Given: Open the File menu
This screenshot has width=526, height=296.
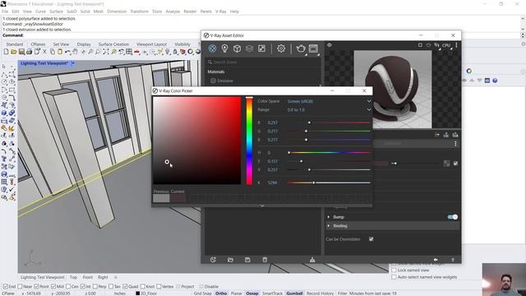Looking at the screenshot, I should click(x=5, y=12).
